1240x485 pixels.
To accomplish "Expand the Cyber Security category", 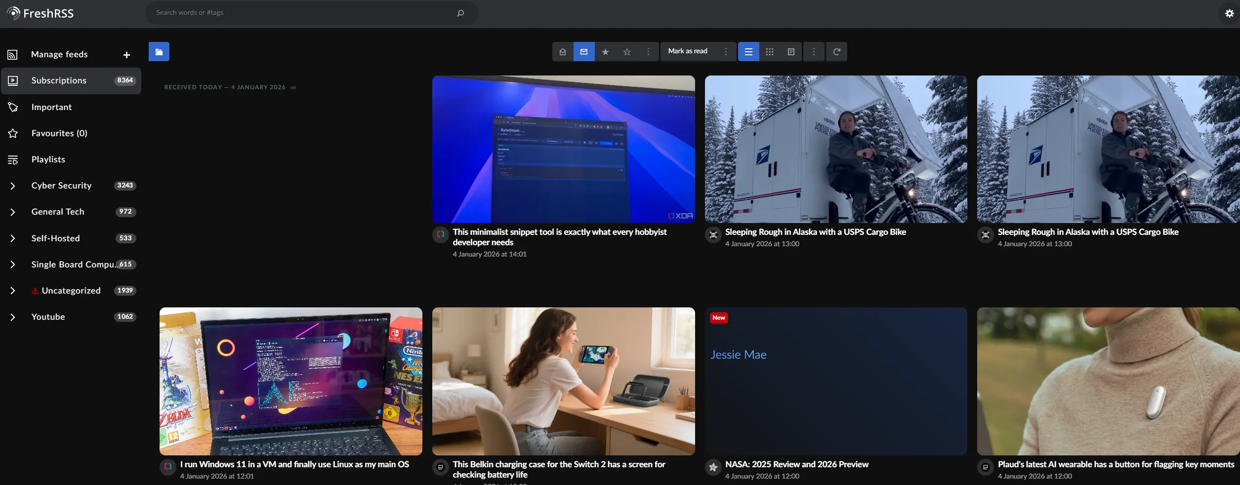I will pyautogui.click(x=13, y=186).
